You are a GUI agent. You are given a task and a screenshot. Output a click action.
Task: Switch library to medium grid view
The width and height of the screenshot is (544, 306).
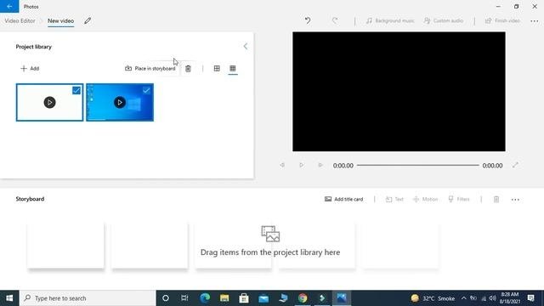[x=217, y=68]
